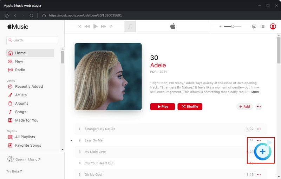Click the Favorite Songs star icon
Screen dimensions: 281x179
pos(10,145)
